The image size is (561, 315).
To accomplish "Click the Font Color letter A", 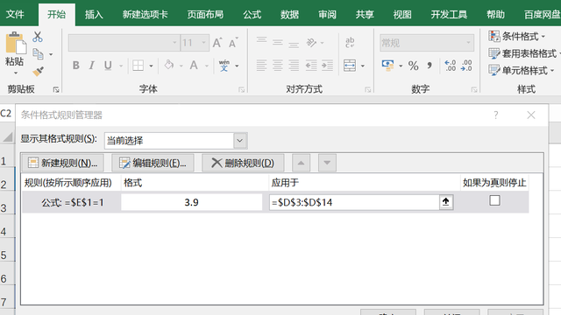I will [194, 65].
